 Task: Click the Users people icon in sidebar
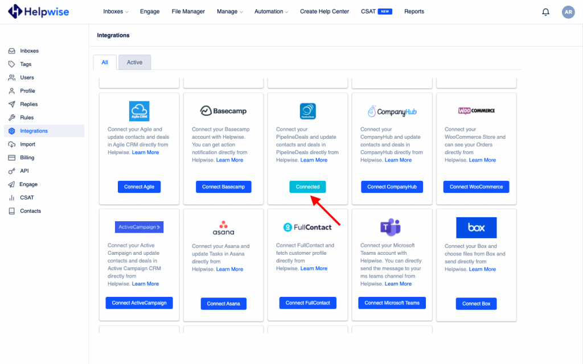click(12, 77)
